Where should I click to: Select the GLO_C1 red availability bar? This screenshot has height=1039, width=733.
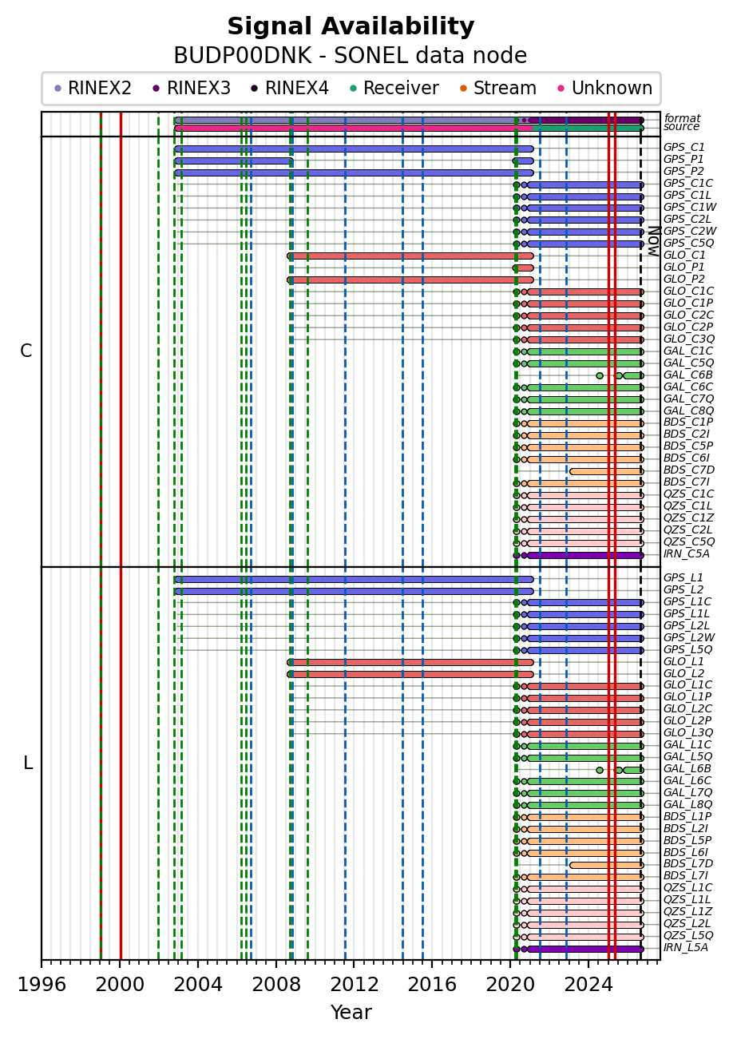click(410, 256)
